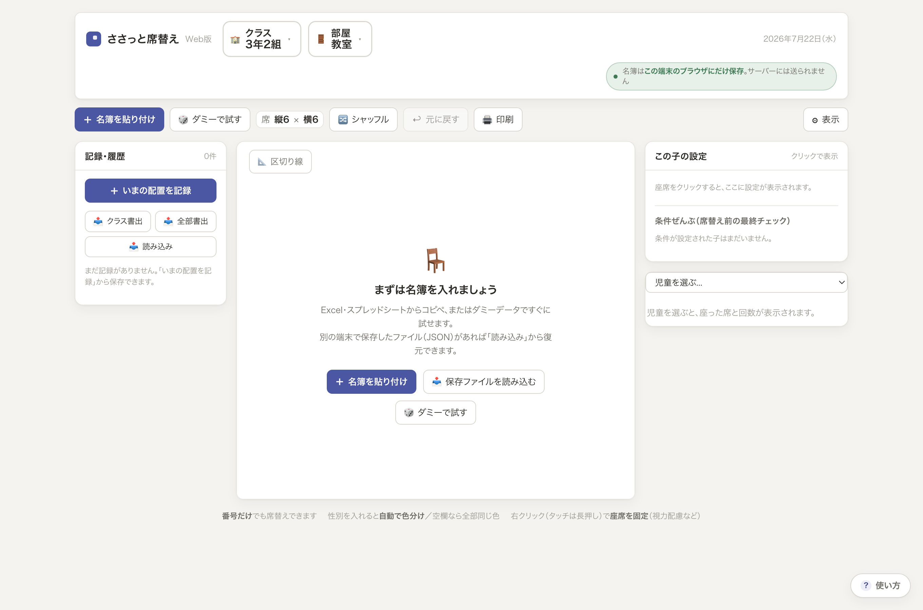This screenshot has height=610, width=923.
Task: Click the 保存ファイルを読み込む button
Action: [484, 382]
